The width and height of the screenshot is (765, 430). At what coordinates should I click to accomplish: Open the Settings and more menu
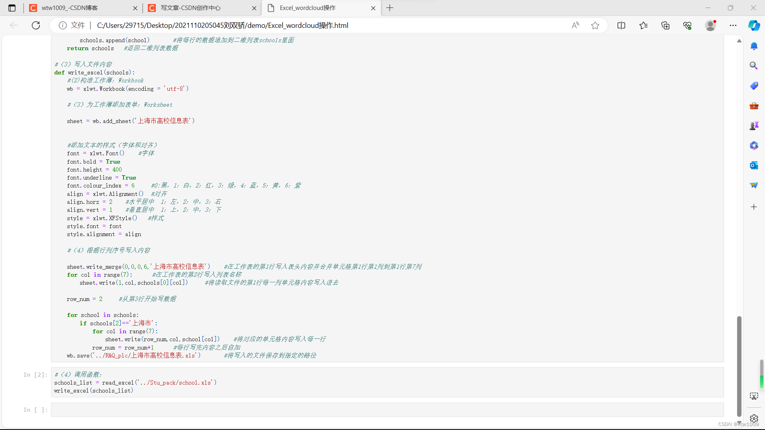[x=733, y=25]
